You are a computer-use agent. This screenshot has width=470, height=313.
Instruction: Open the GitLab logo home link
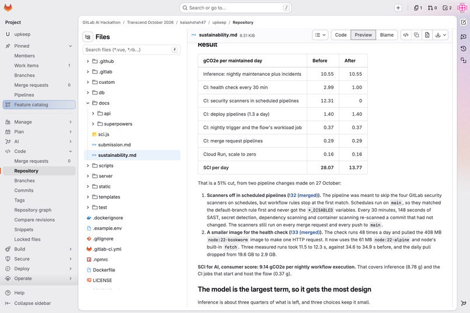click(8, 8)
